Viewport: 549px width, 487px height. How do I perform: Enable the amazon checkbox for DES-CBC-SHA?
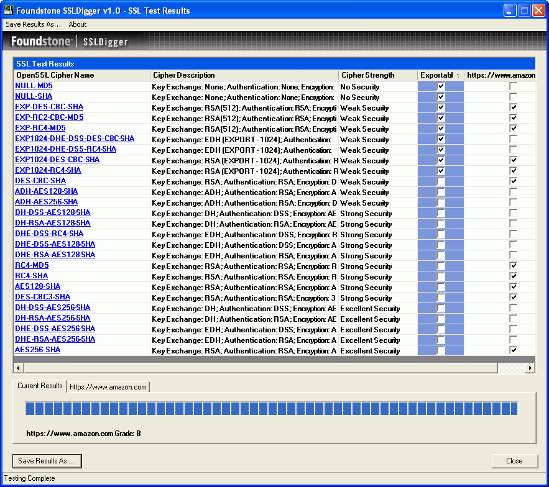point(513,181)
